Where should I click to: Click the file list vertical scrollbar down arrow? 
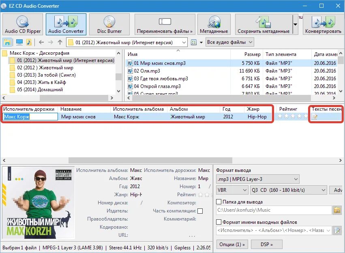click(341, 91)
